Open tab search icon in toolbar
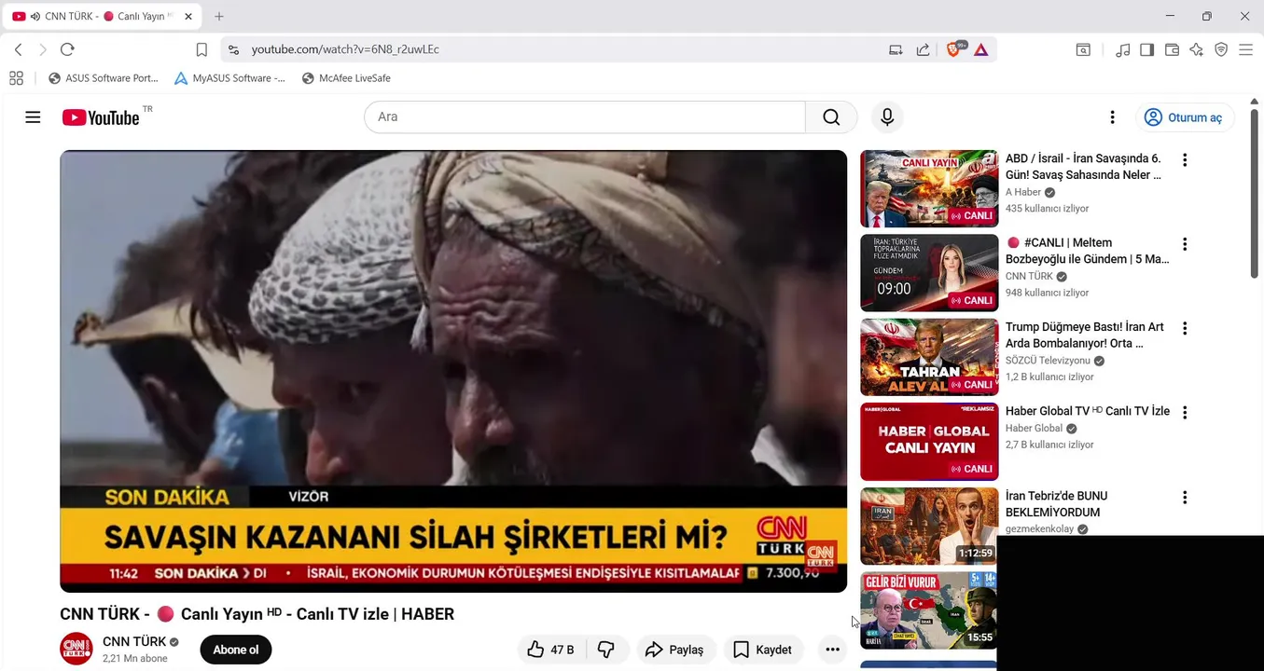 tap(1083, 49)
